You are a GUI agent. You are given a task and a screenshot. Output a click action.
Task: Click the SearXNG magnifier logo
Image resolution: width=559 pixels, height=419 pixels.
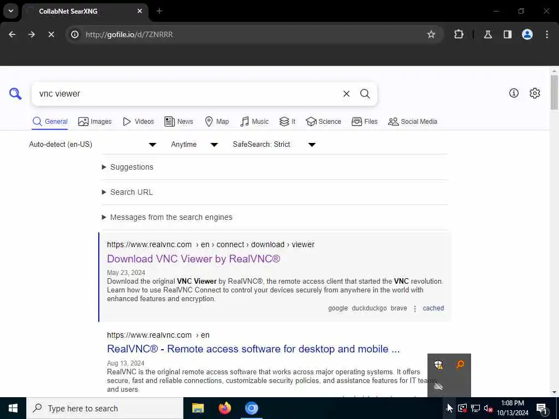tap(15, 94)
